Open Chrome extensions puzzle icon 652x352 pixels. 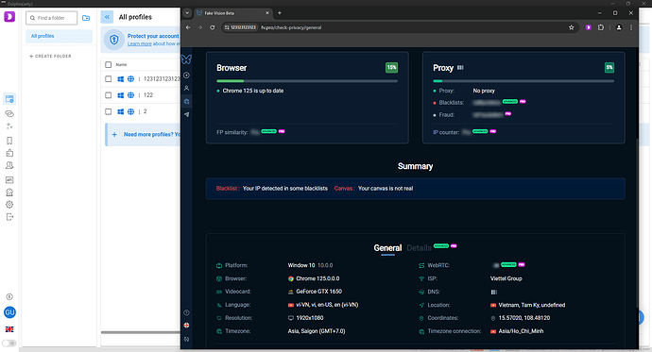601,27
